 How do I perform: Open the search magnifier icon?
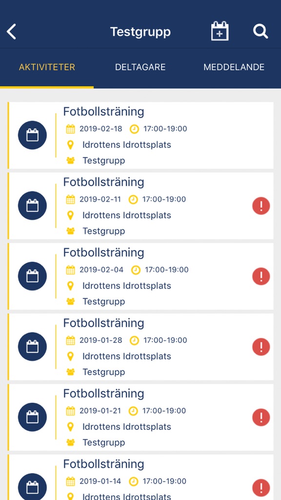[261, 32]
